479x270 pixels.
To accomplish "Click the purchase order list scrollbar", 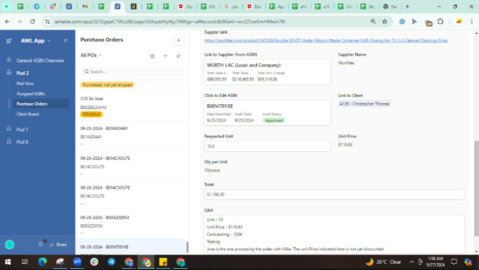I will [187, 247].
